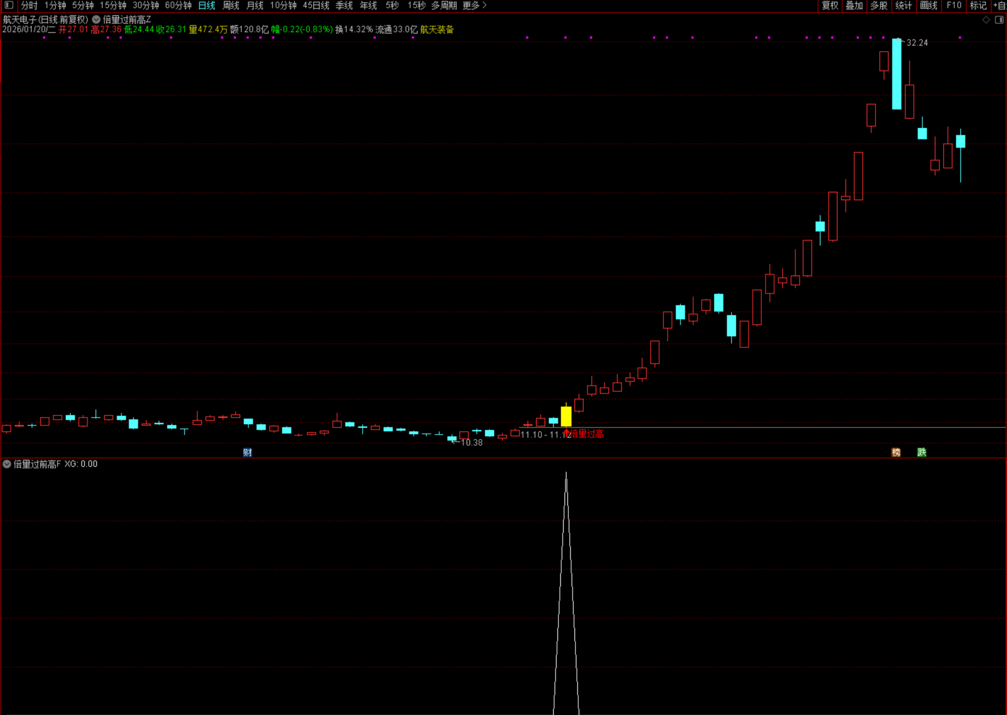Open the 倍量过前高Z indicator dropdown

96,20
